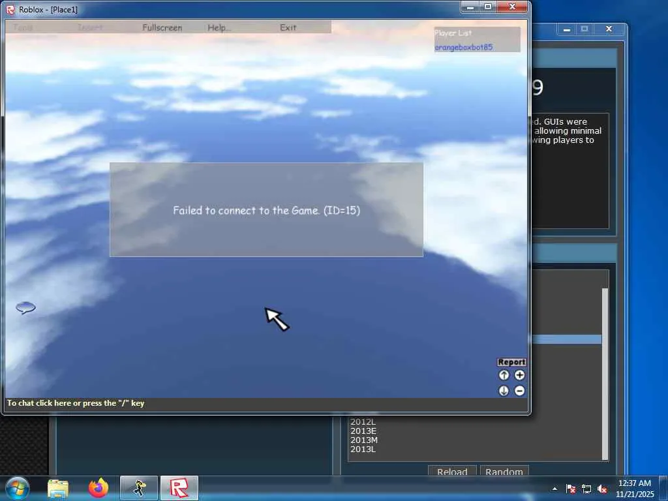Open the Fullscreen menu item
Image resolution: width=668 pixels, height=501 pixels.
coord(162,27)
